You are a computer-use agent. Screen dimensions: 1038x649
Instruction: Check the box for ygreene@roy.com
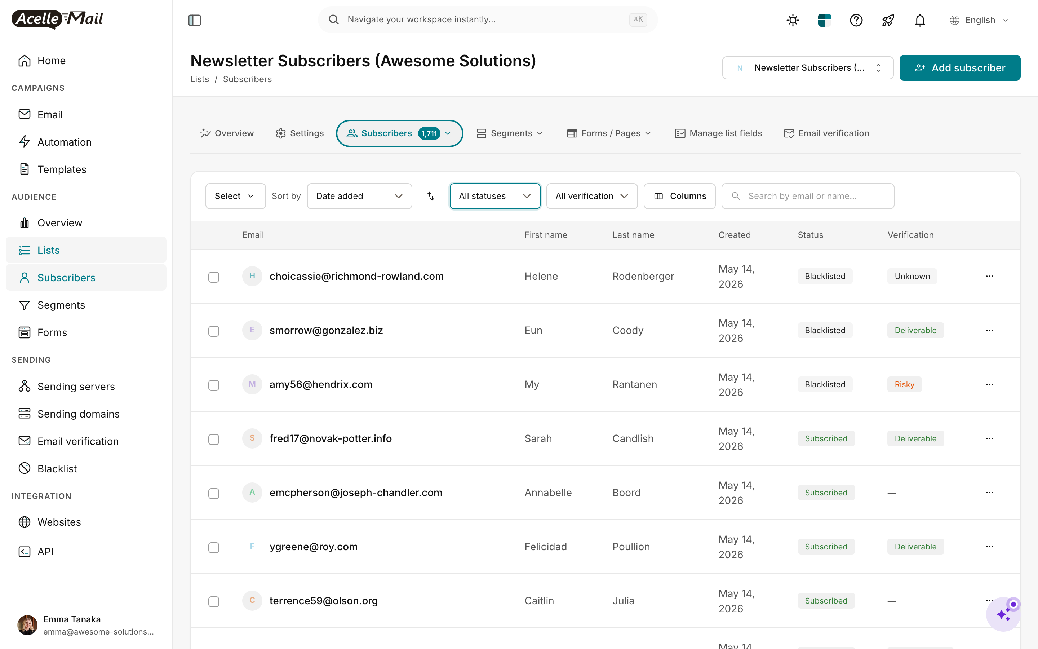(214, 547)
